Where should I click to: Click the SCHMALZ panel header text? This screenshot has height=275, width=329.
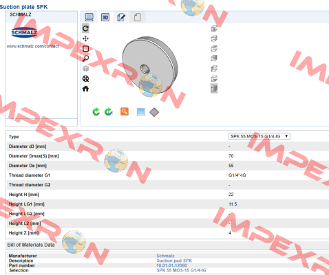21,14
